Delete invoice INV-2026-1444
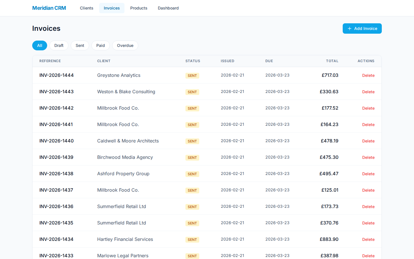Screen dimensions: 414x259 [x=368, y=75]
